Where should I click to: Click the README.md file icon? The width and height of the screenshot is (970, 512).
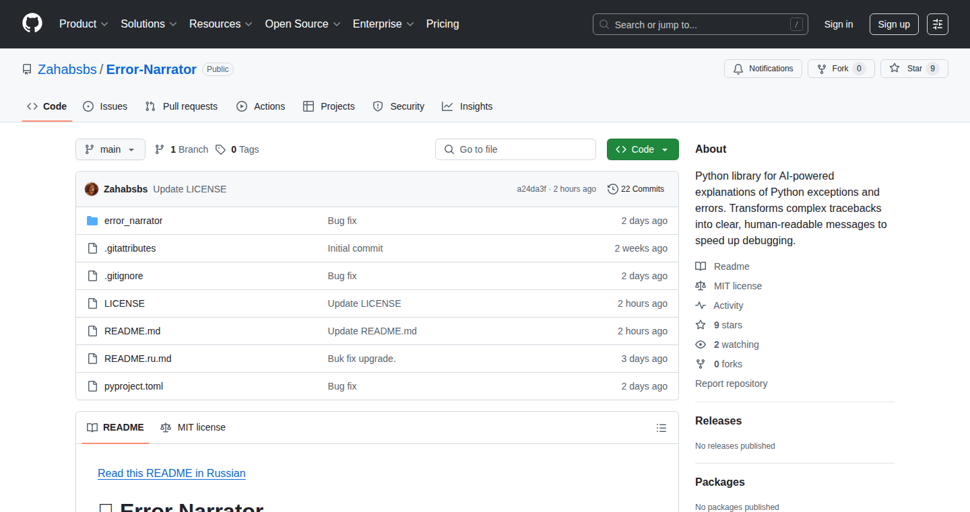coord(92,331)
